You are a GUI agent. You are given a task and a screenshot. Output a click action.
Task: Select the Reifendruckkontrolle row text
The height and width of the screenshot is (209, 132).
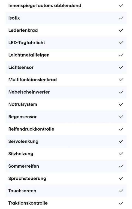tap(31, 129)
